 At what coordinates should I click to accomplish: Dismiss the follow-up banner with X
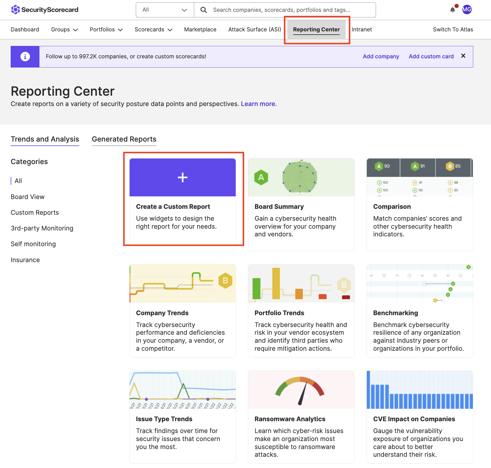coord(463,56)
